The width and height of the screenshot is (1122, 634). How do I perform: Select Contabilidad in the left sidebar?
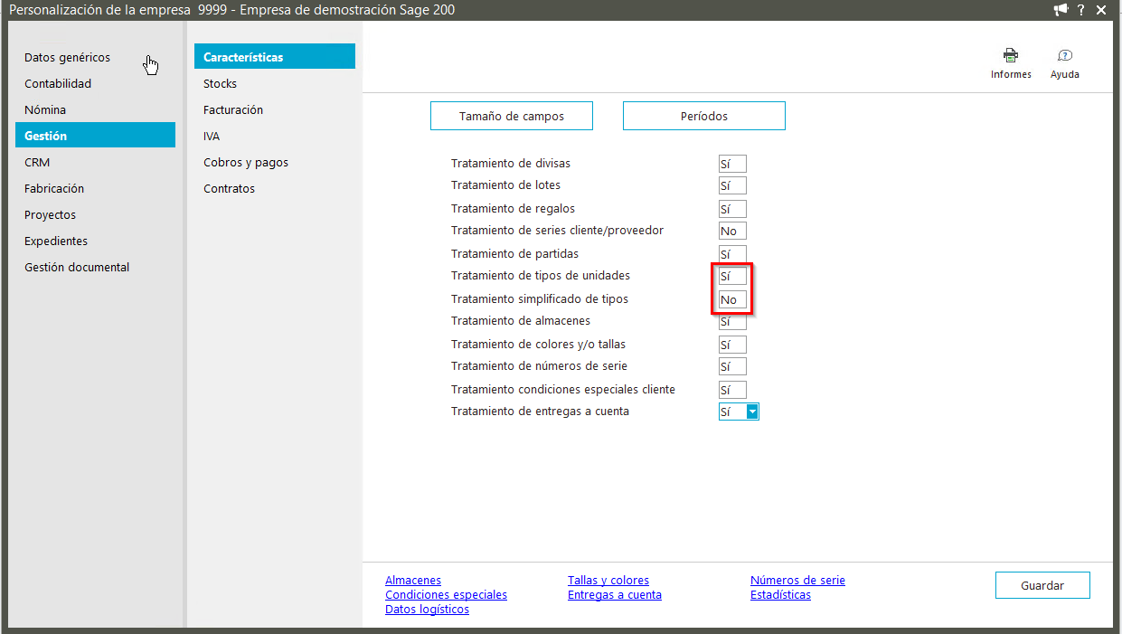58,83
